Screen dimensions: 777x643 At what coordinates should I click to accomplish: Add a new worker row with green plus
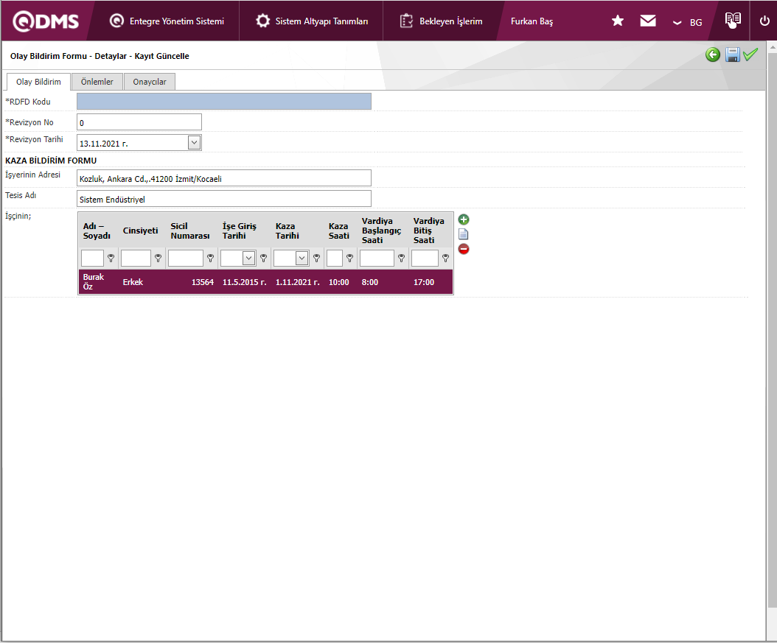(464, 219)
